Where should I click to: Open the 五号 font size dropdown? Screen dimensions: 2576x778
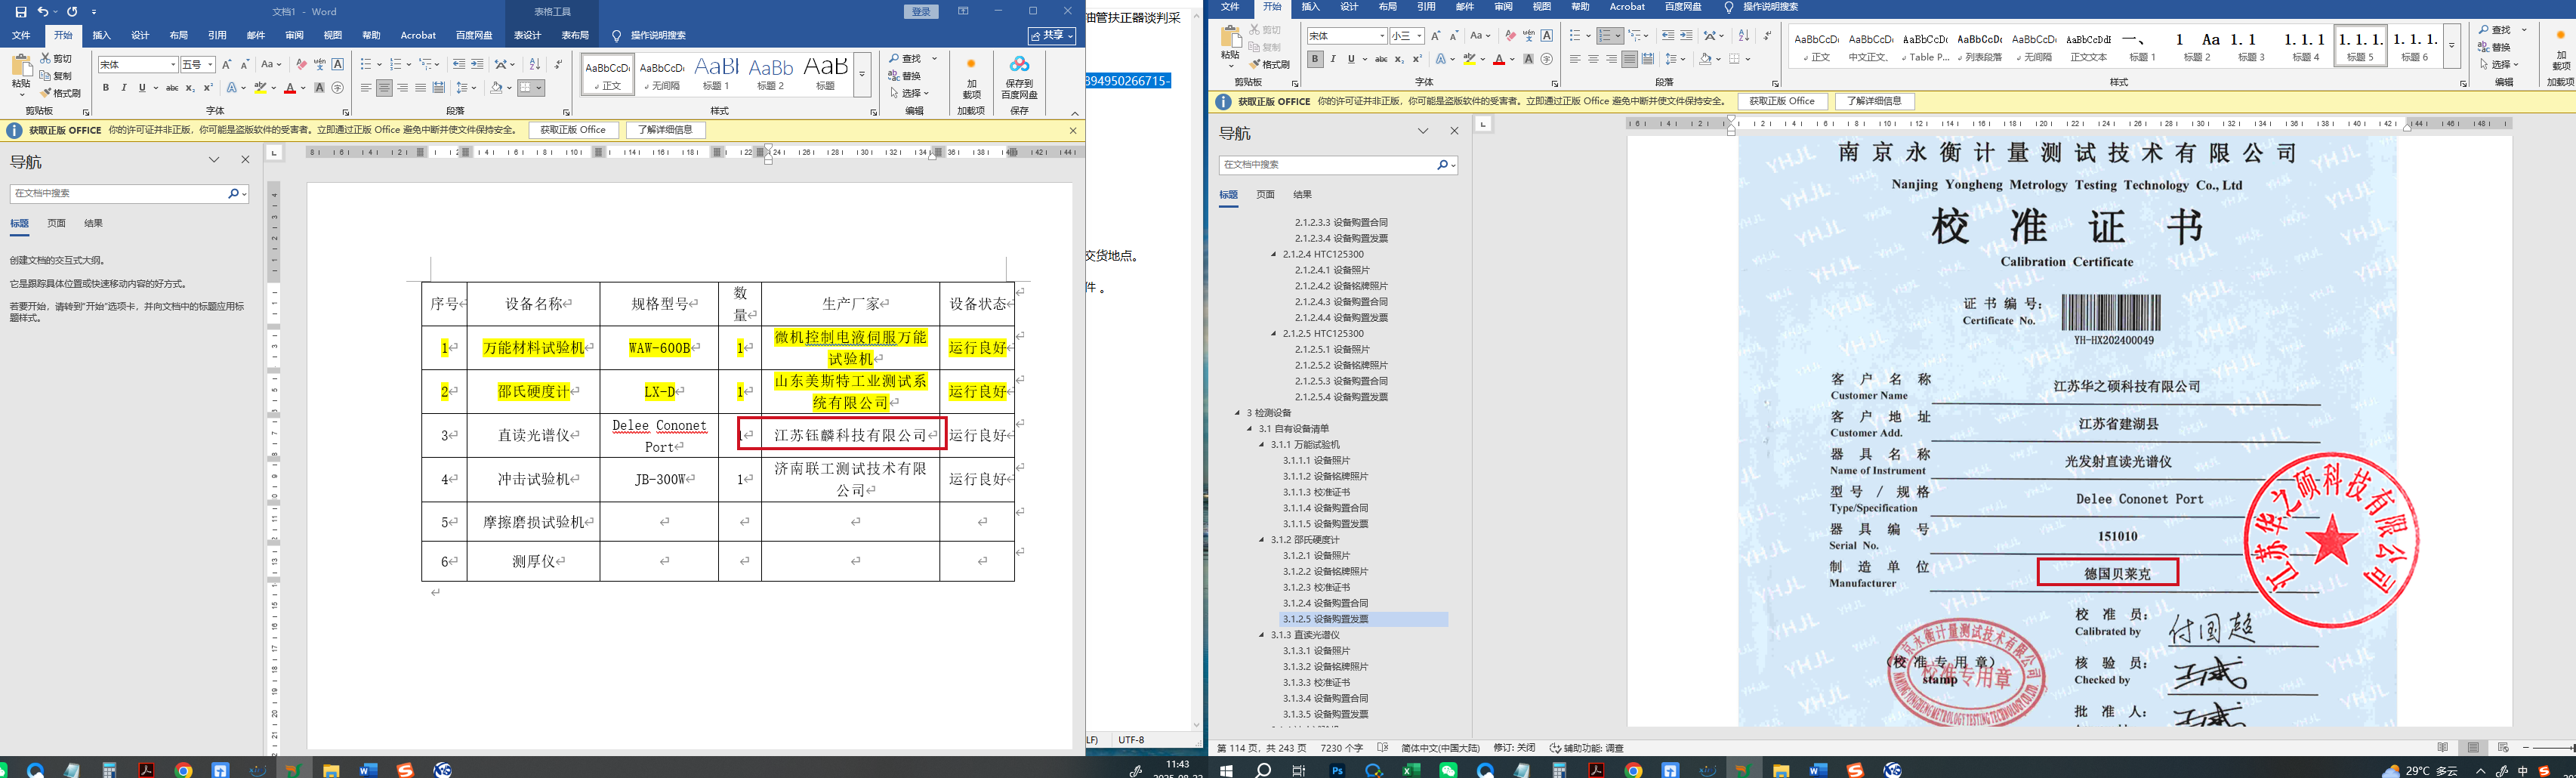pos(210,65)
